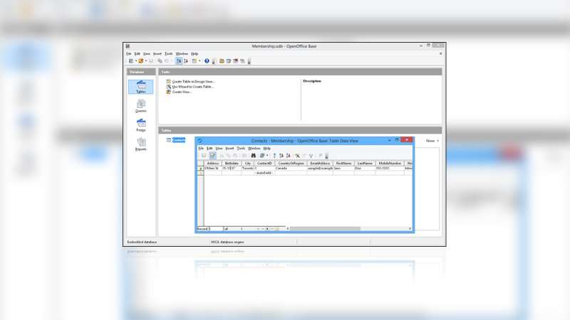
Task: Click the City column header
Action: (248, 164)
